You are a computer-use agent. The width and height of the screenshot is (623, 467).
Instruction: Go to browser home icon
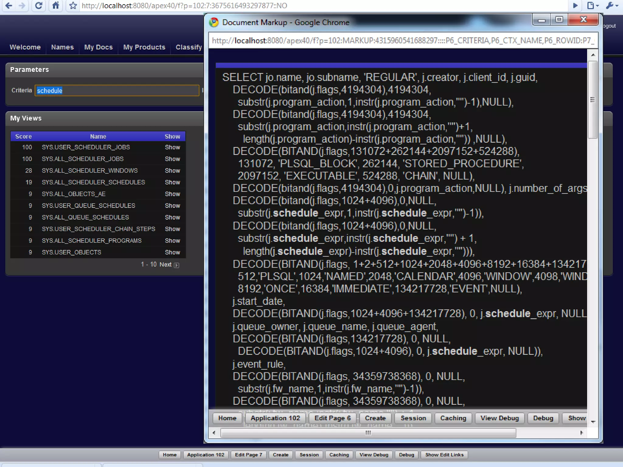55,6
